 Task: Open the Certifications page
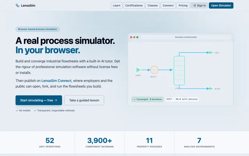(x=134, y=5)
